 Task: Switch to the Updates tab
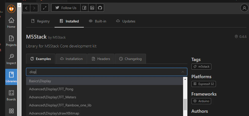coord(126,21)
